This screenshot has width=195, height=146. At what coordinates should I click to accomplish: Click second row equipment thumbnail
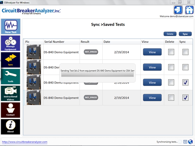tap(34, 67)
